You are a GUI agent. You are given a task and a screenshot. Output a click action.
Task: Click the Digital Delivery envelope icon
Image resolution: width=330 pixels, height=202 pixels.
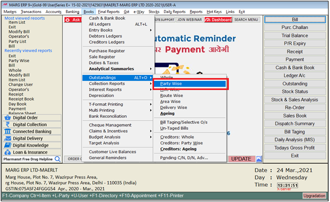click(8, 138)
